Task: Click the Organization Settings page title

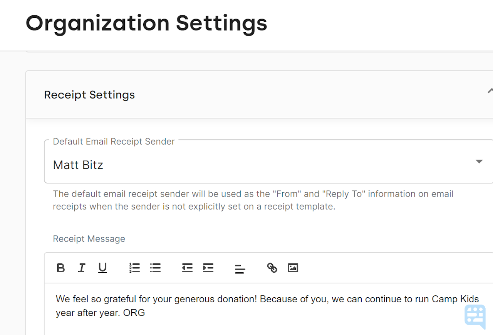Action: pos(146,23)
